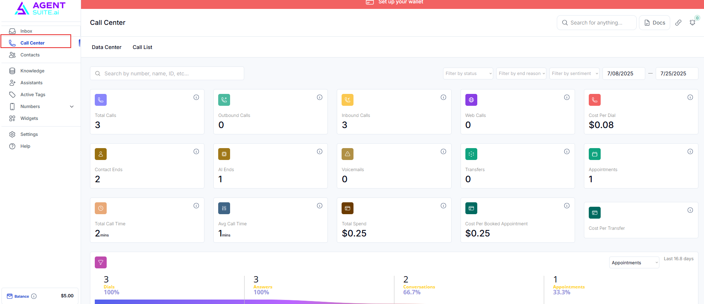Show info for Appointments card
Image resolution: width=704 pixels, height=304 pixels.
(x=690, y=151)
